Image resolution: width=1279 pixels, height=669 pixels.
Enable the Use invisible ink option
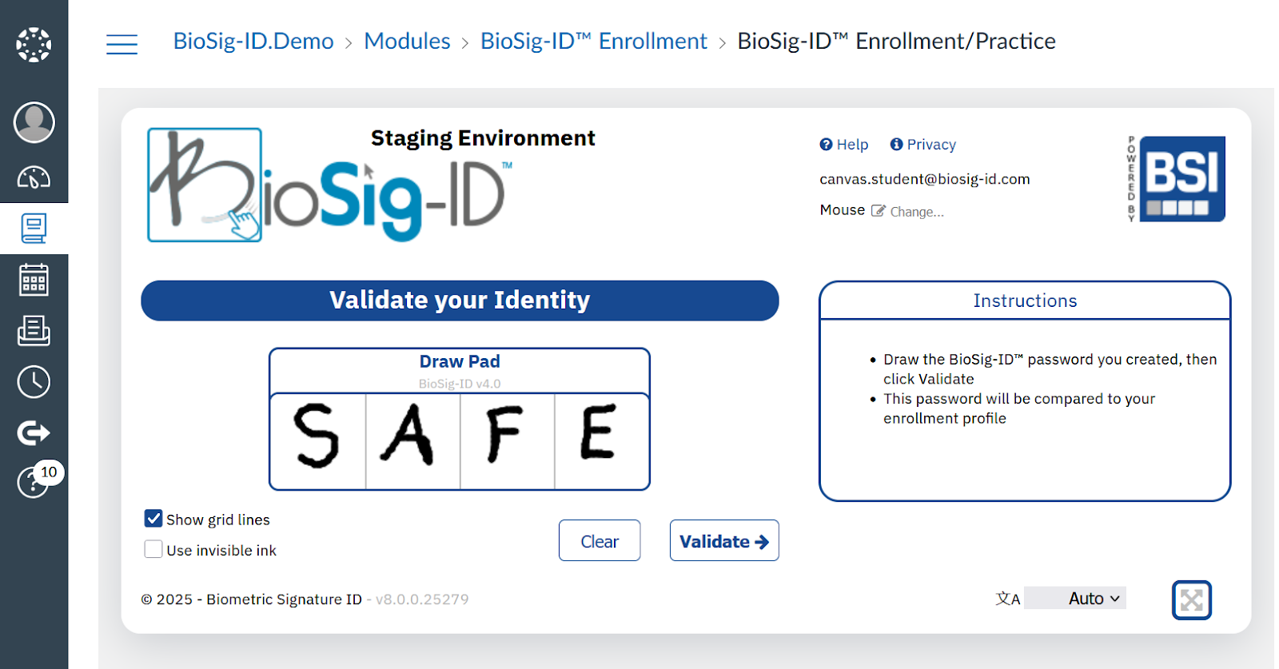click(x=153, y=548)
